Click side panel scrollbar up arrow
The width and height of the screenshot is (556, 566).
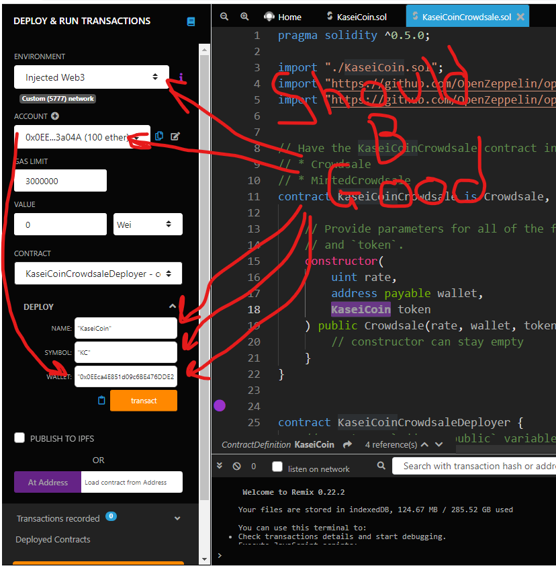204,50
